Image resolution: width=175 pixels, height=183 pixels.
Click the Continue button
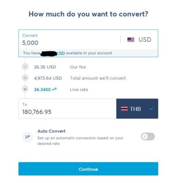click(x=88, y=169)
